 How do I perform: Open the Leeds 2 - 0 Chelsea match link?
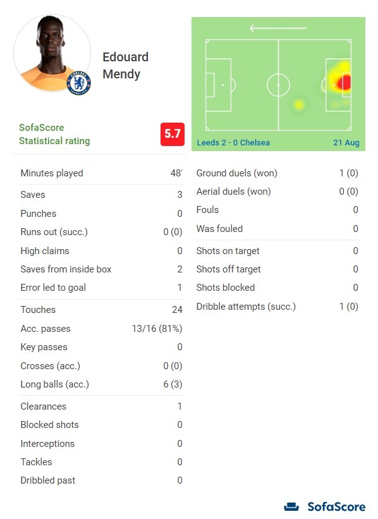233,143
